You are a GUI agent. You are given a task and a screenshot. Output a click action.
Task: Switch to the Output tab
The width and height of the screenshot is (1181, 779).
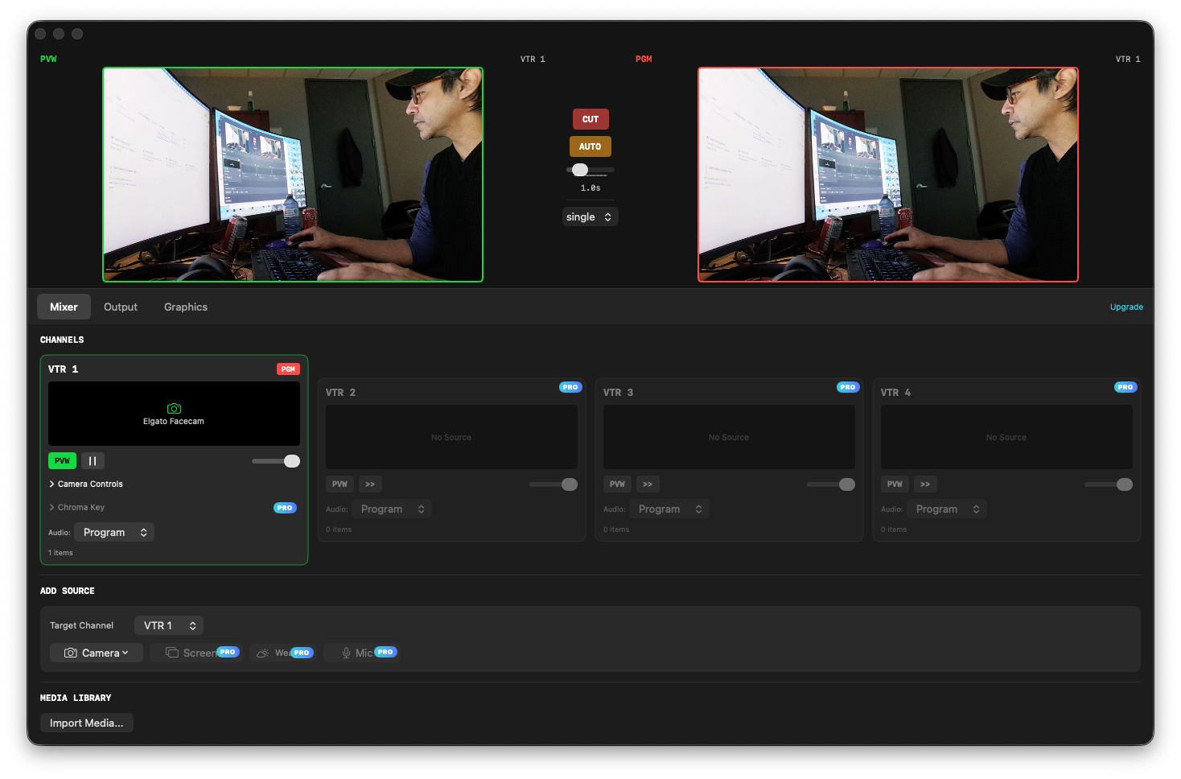pos(120,307)
